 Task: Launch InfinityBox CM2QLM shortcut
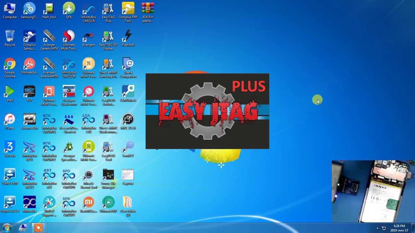(x=69, y=68)
